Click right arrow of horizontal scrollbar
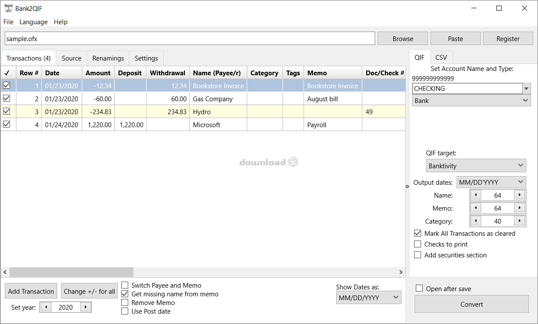This screenshot has width=538, height=324. [401, 272]
